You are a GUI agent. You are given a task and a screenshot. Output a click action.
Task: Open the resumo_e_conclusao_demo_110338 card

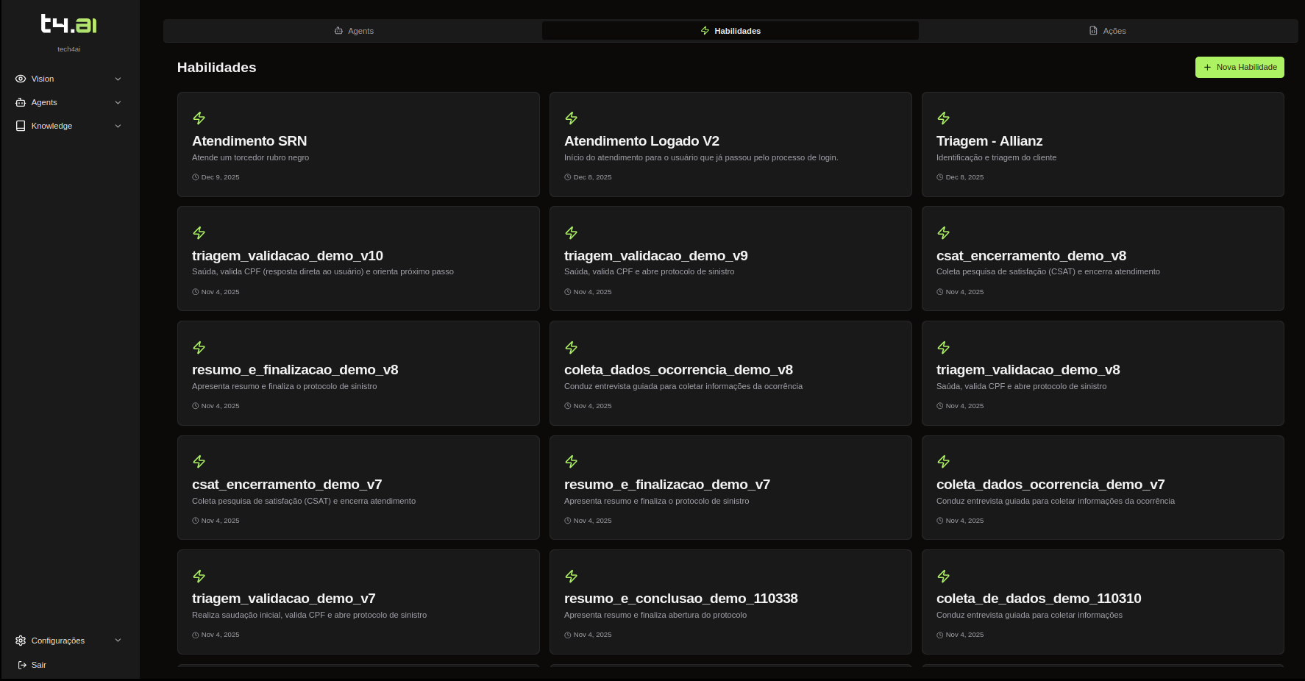[x=730, y=602]
